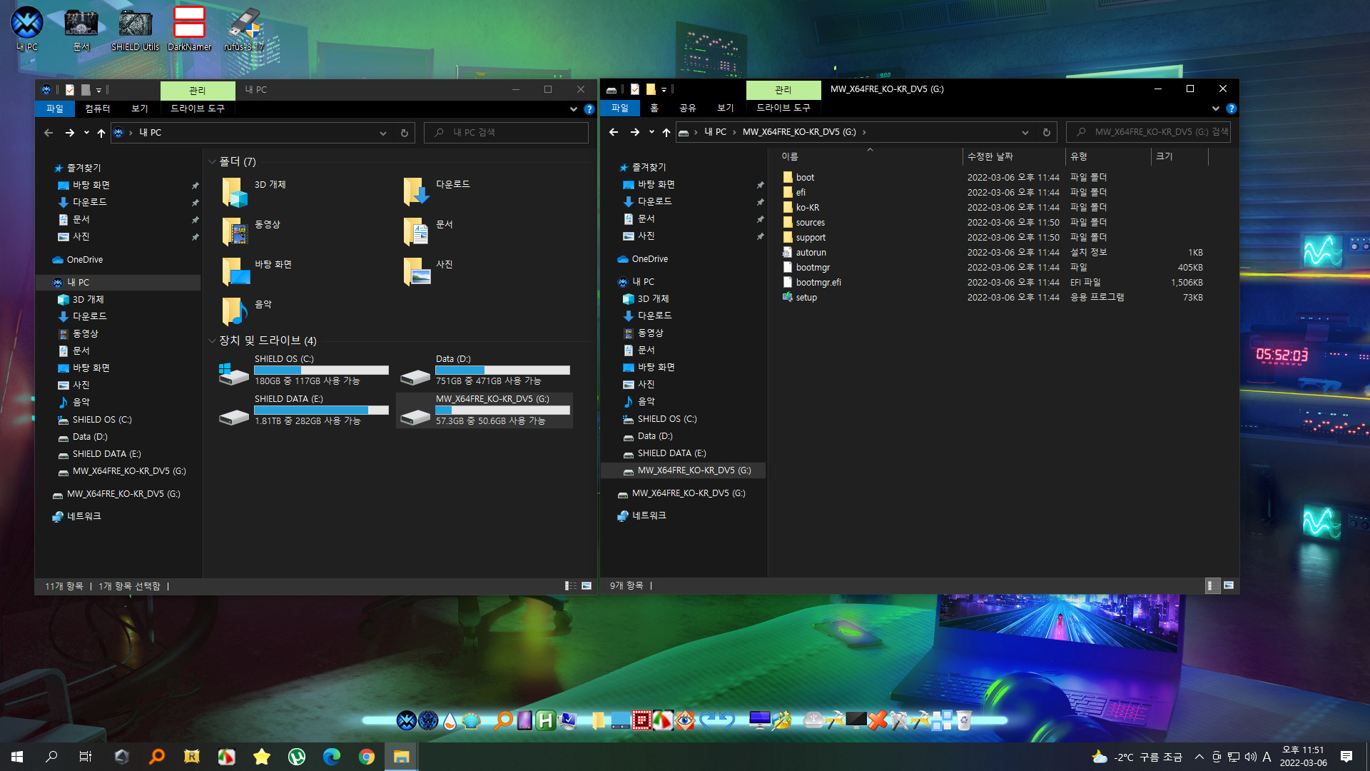The width and height of the screenshot is (1370, 771).
Task: Collapse the 장치 및 드라이브 (4) group
Action: (212, 341)
